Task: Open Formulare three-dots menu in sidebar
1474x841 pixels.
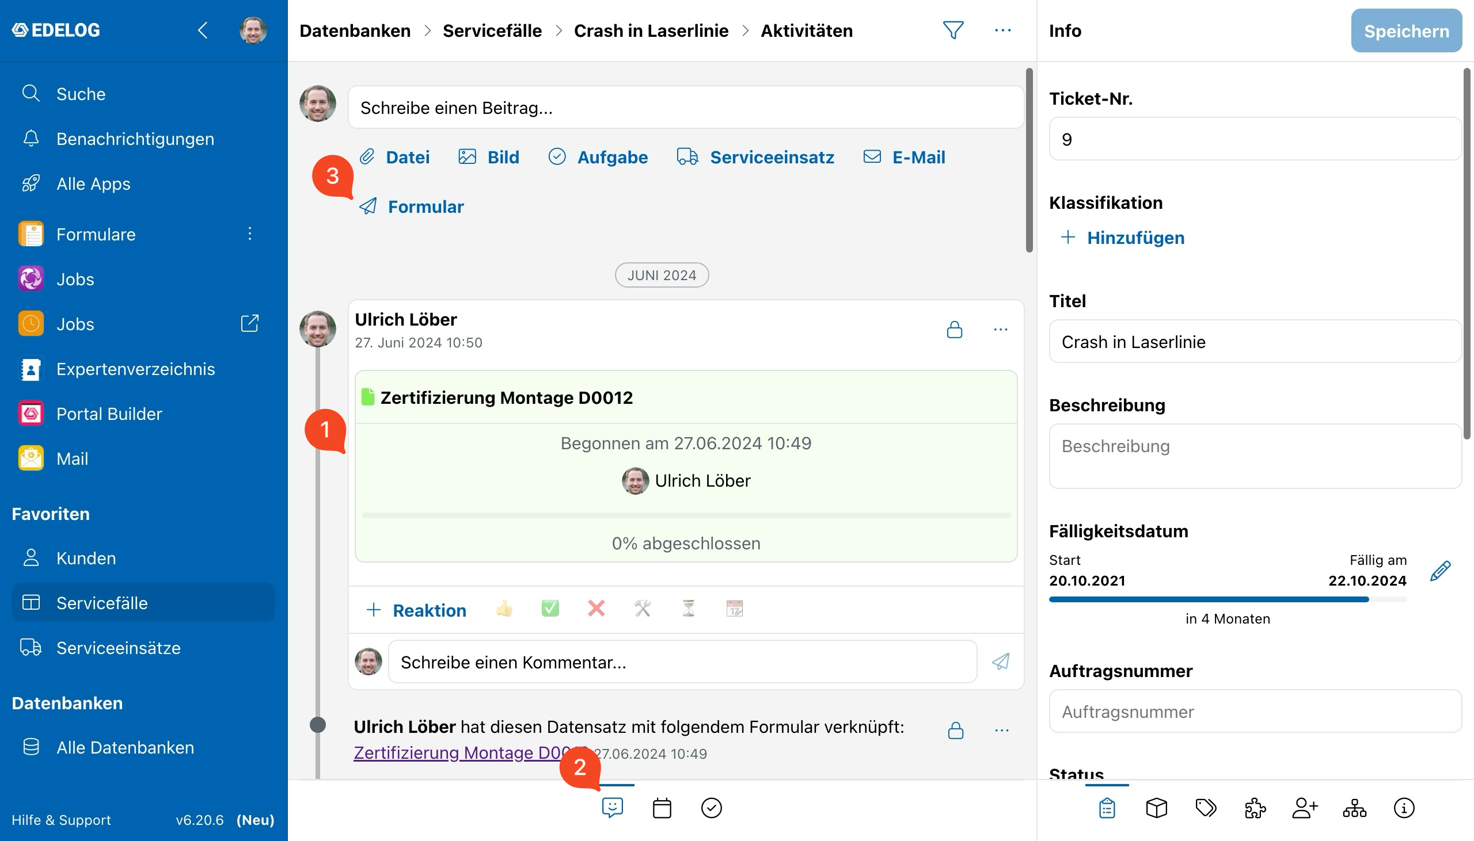Action: [x=250, y=234]
